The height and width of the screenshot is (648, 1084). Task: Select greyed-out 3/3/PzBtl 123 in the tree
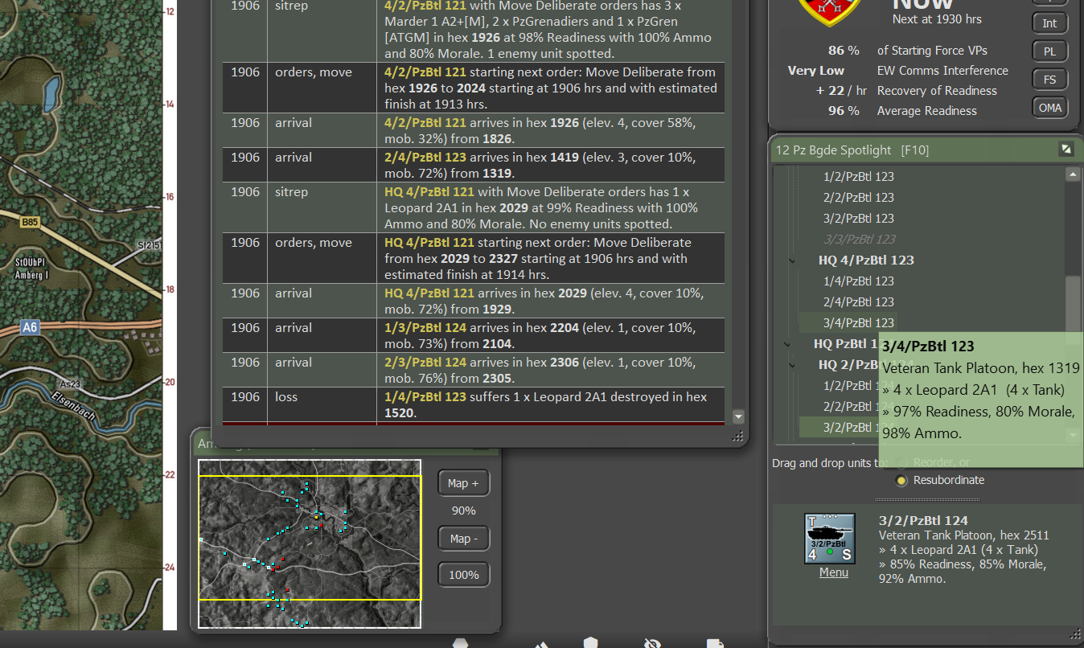click(859, 240)
